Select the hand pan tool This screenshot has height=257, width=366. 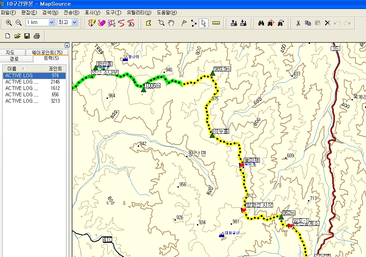(x=171, y=23)
